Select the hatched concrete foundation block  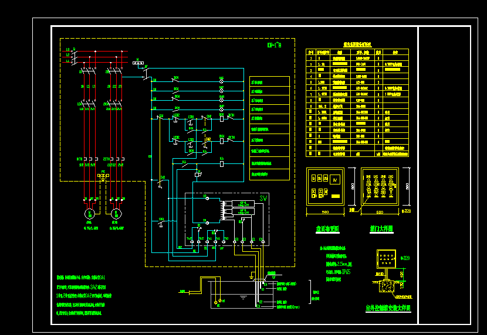click(386, 286)
